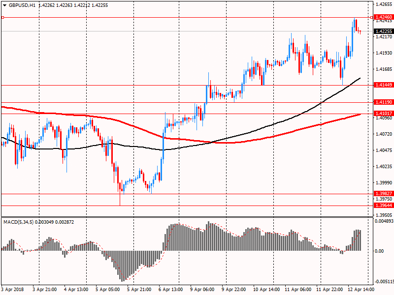Click the left handle of the 1.42460 line
Image resolution: width=394 pixels, height=295 pixels.
point(2,17)
